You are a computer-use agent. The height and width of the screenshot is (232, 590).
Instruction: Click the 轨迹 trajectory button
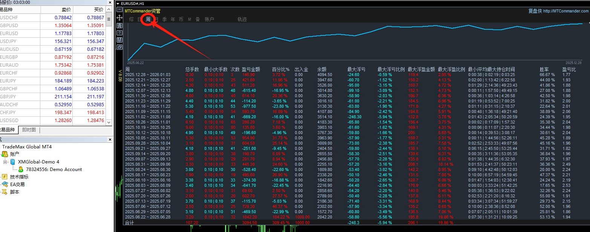click(242, 19)
